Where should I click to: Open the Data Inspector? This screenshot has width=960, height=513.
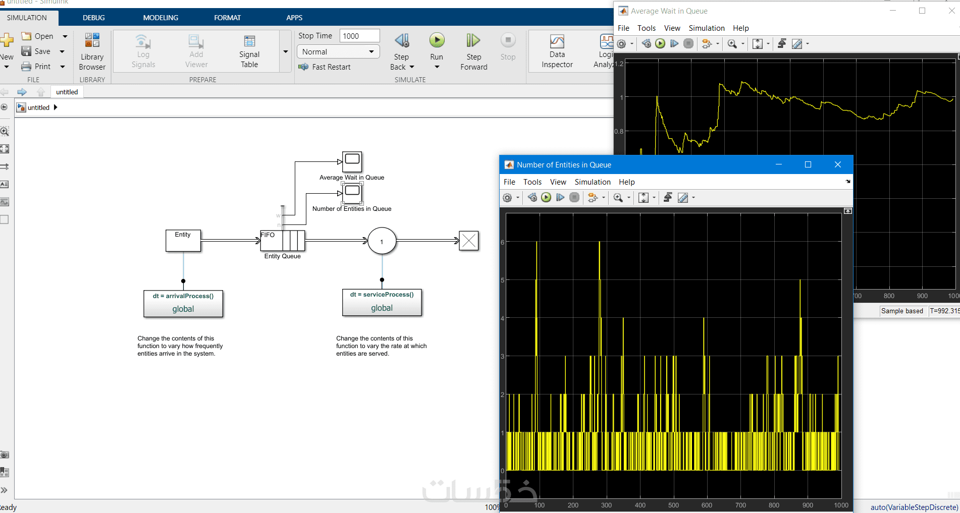[x=557, y=51]
